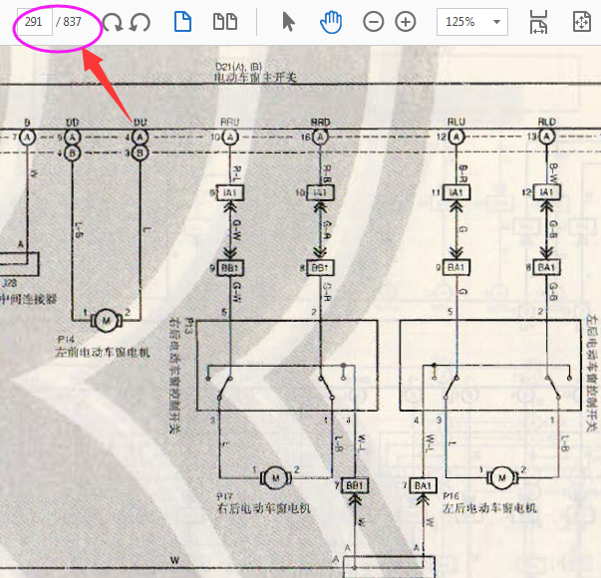Click the fit page to window icon
The width and height of the screenshot is (601, 578).
(581, 22)
